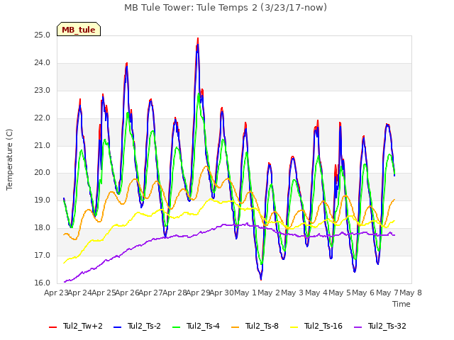454x340 pixels.
Task: Select the Tul2_Ts-32 legend label
Action: click(387, 326)
